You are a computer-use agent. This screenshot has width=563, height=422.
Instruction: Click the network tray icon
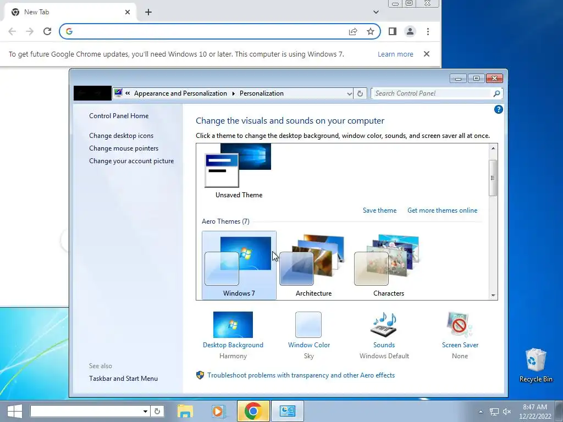tap(494, 412)
